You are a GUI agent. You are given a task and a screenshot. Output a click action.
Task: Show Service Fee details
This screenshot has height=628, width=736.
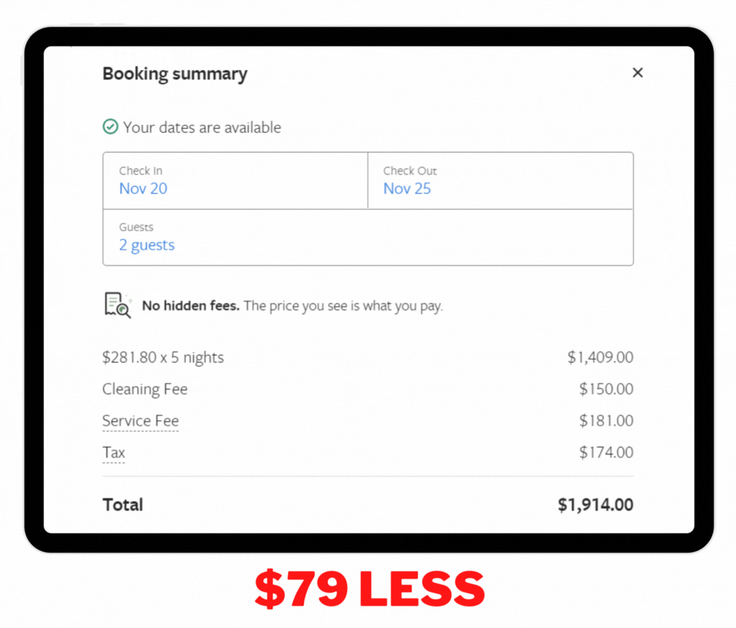pos(141,421)
